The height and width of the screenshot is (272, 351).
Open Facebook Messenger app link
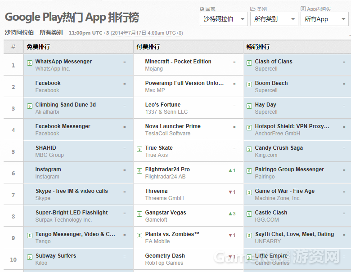63,126
